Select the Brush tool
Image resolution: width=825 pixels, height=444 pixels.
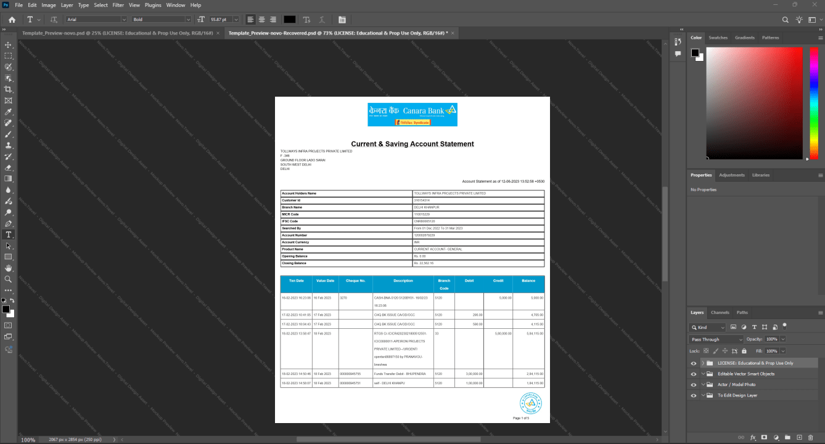tap(8, 134)
